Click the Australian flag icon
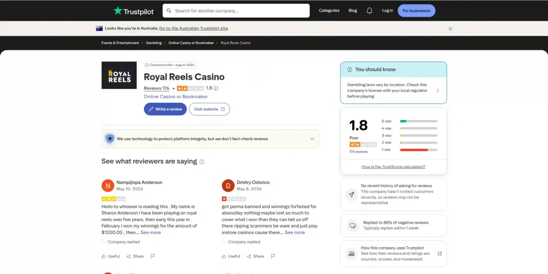This screenshot has width=548, height=274. coord(99,28)
